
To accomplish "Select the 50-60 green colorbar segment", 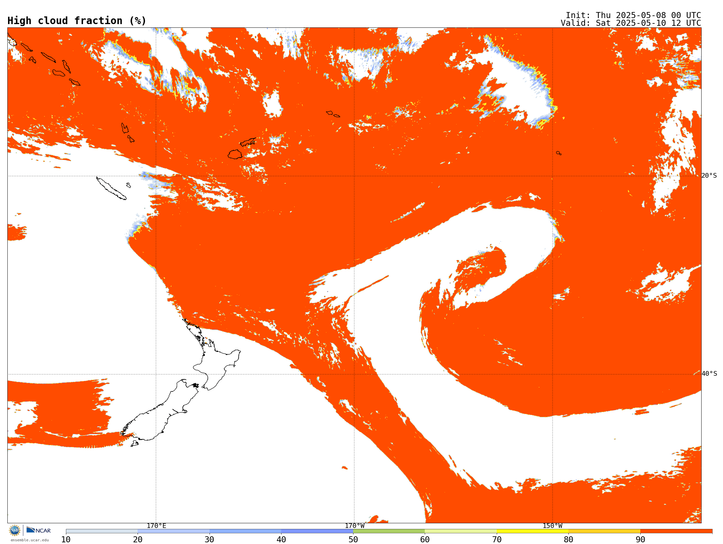I will [x=389, y=531].
